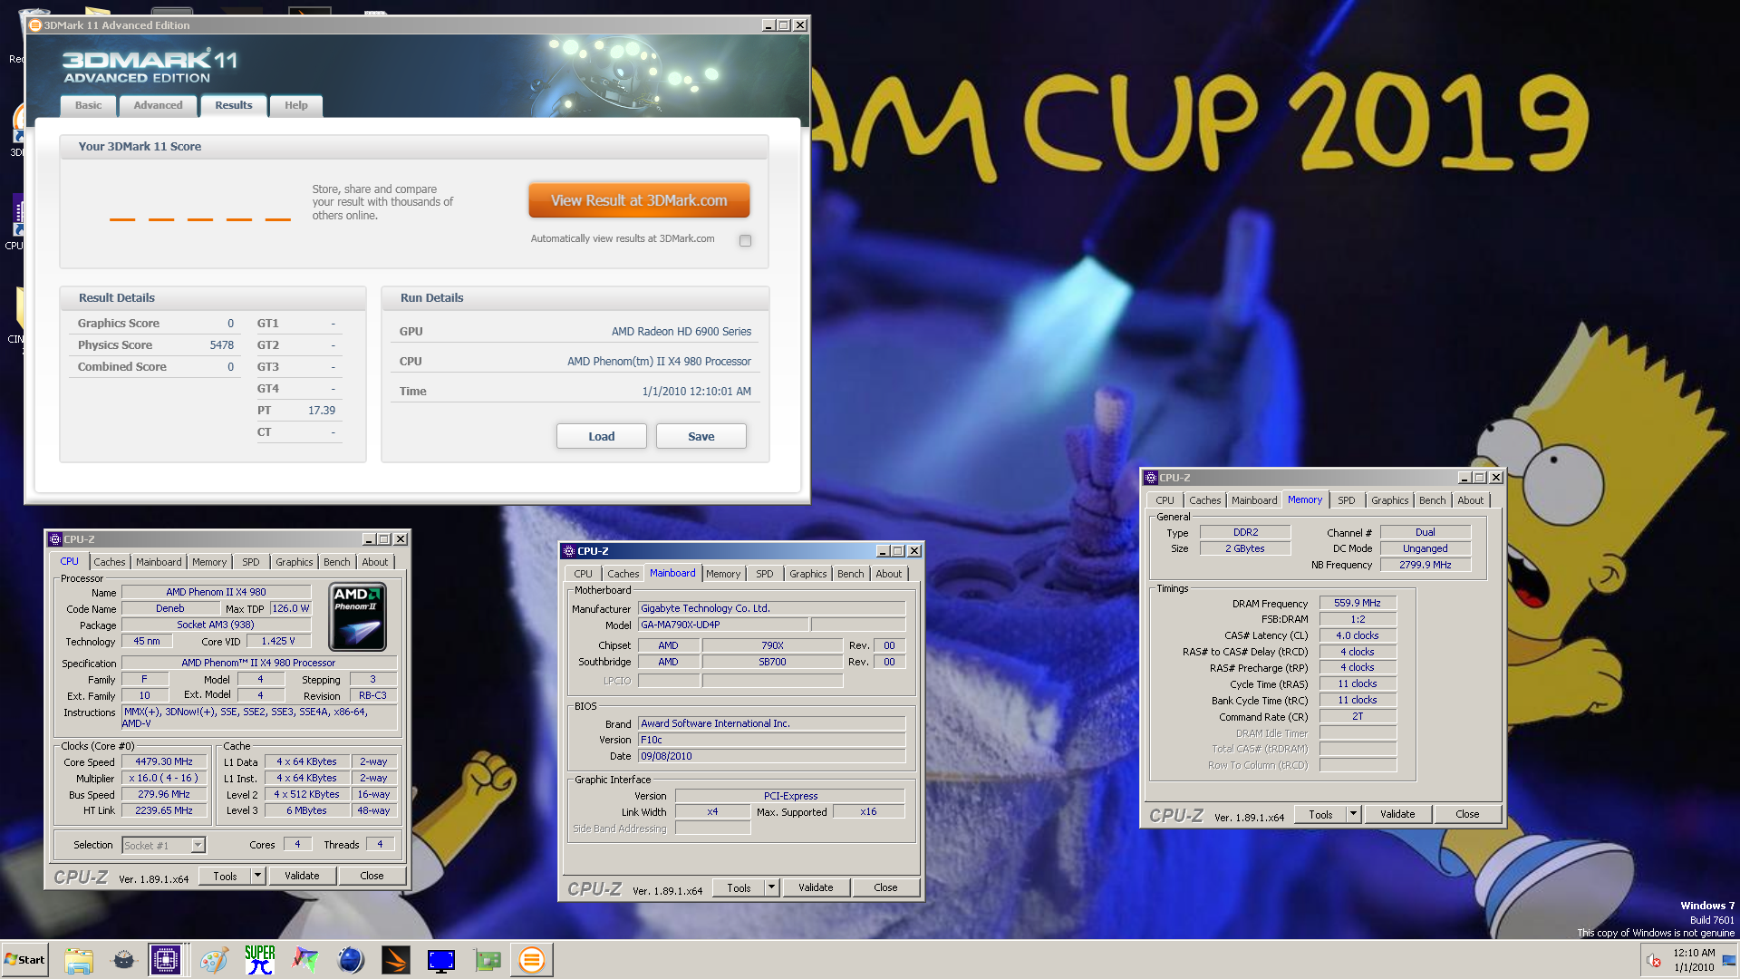Click View Result at 3DMark.com button
This screenshot has width=1740, height=979.
(639, 200)
